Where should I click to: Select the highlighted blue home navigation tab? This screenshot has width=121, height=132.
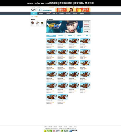(34, 13)
